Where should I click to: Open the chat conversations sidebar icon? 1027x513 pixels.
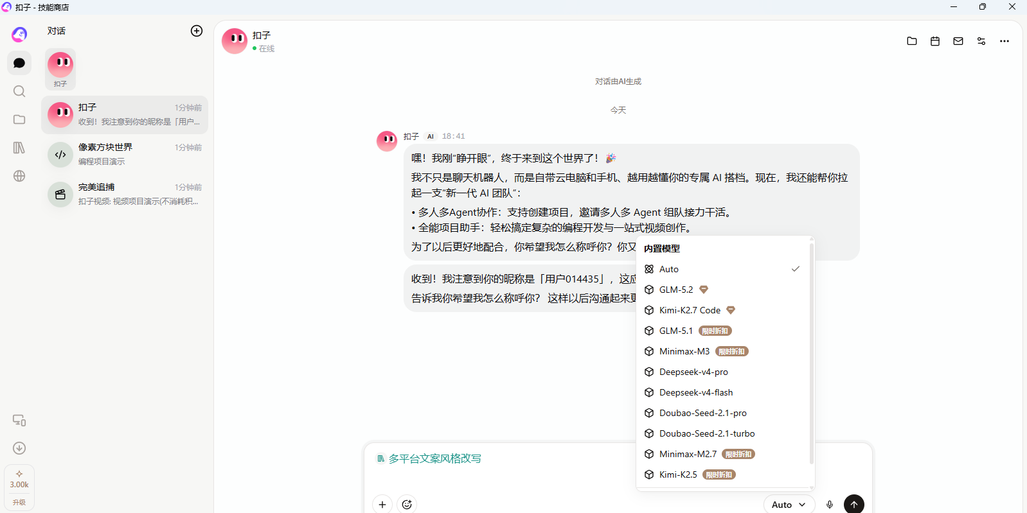[19, 63]
